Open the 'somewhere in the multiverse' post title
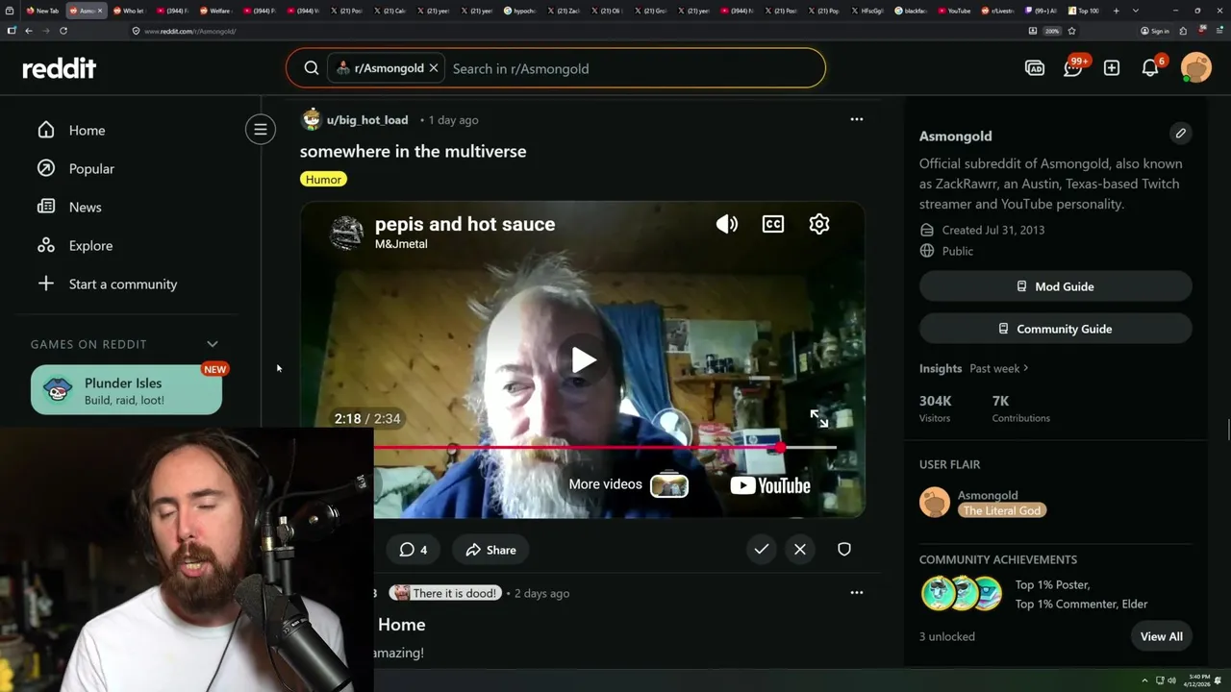 (413, 151)
